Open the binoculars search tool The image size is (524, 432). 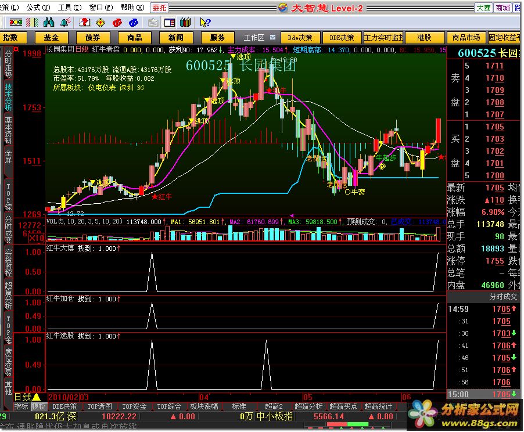(x=49, y=23)
